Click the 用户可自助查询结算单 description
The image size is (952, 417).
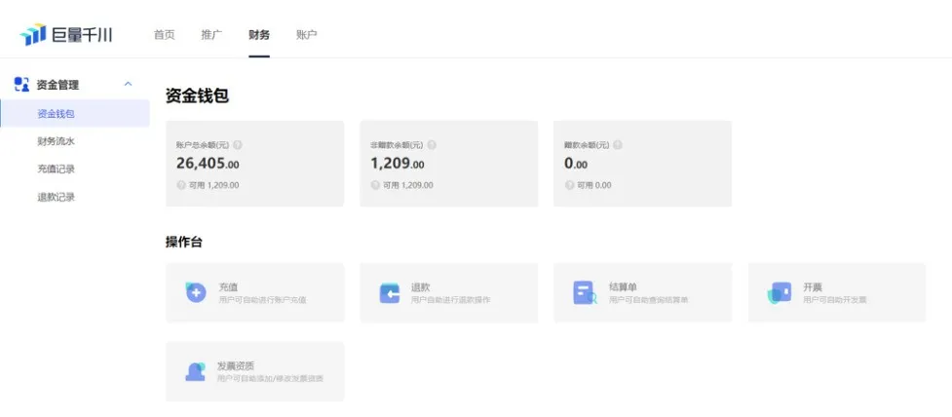(648, 300)
